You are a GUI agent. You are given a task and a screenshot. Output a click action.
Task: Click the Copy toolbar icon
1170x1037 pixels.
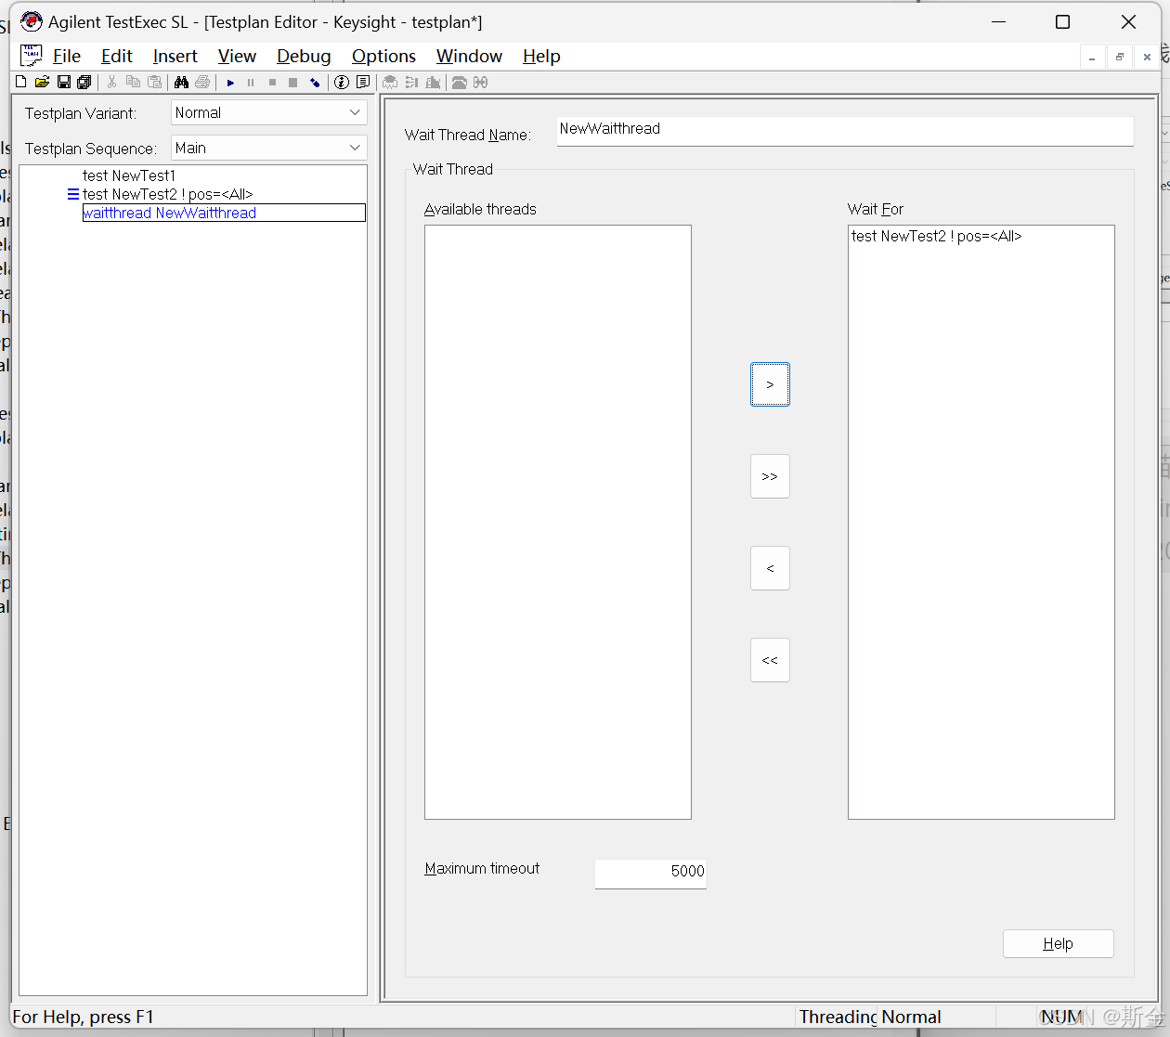[133, 83]
